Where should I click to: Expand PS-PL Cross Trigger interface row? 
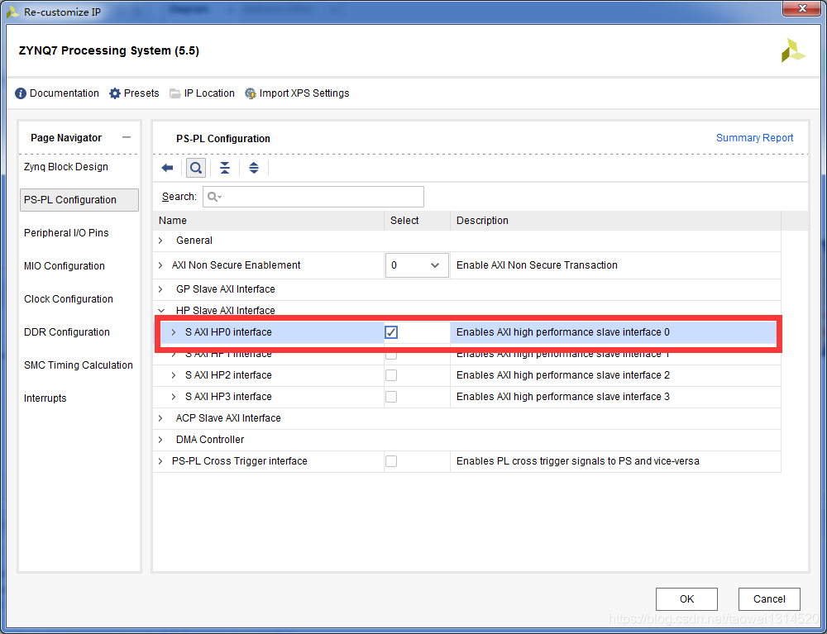(161, 461)
